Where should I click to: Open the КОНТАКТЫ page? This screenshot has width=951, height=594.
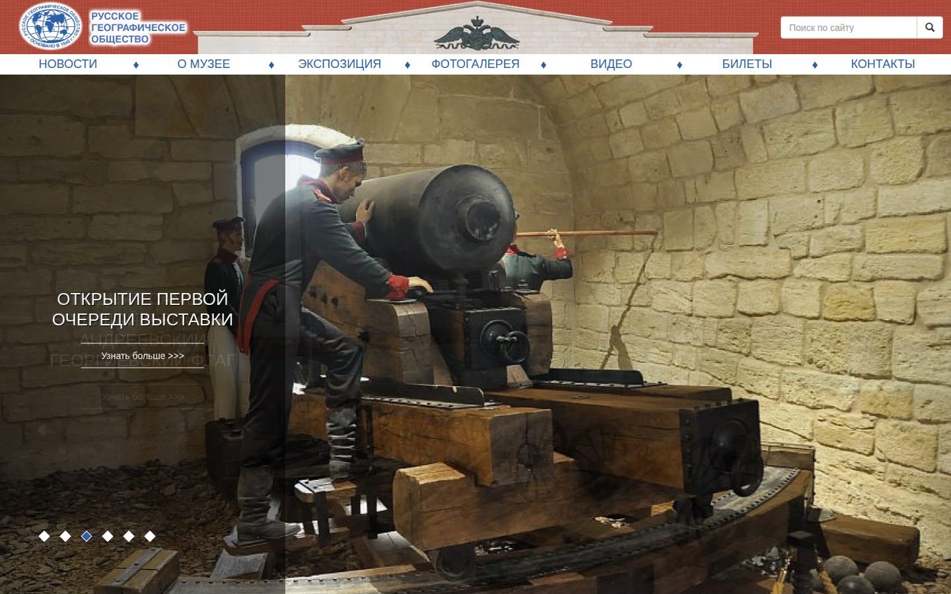click(883, 64)
